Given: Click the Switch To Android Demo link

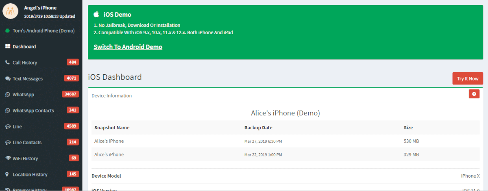Looking at the screenshot, I should pyautogui.click(x=128, y=47).
